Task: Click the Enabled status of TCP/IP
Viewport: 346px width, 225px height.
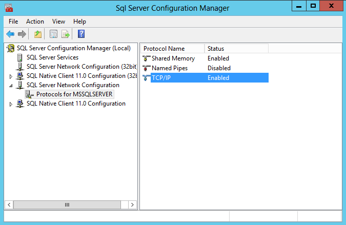Action: [218, 78]
